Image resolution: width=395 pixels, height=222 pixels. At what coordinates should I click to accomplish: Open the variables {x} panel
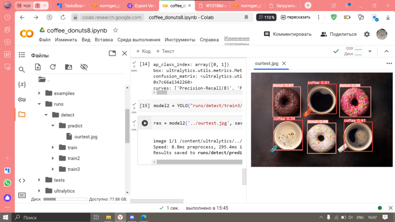click(22, 84)
